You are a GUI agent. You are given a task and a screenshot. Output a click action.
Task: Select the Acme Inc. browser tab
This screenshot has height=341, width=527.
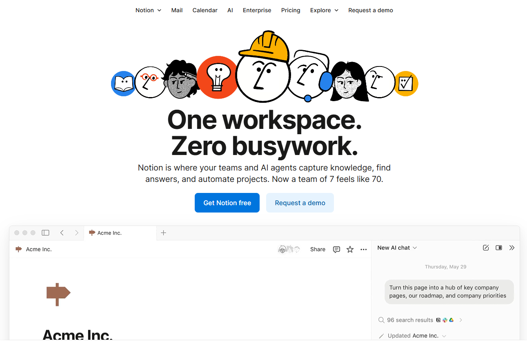tap(109, 233)
